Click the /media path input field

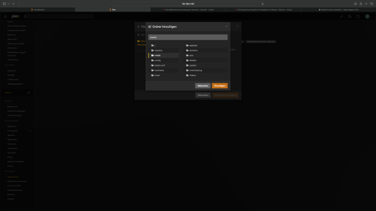point(188,37)
